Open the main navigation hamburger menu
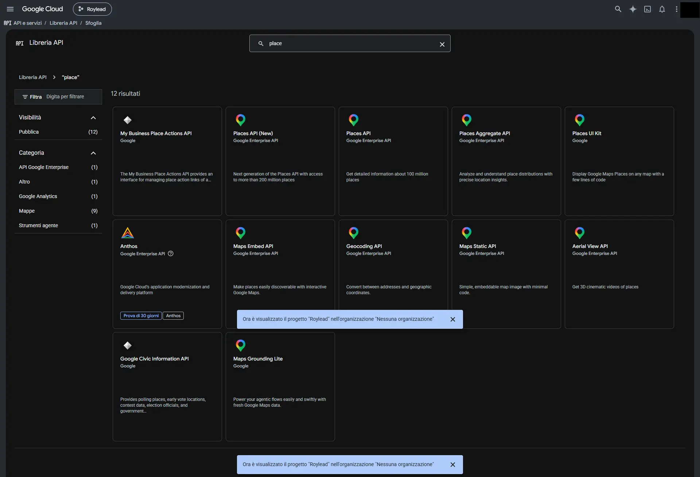Screen dimensions: 700x477 (10, 9)
